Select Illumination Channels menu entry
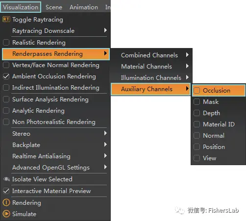The height and width of the screenshot is (221, 246). pyautogui.click(x=151, y=78)
